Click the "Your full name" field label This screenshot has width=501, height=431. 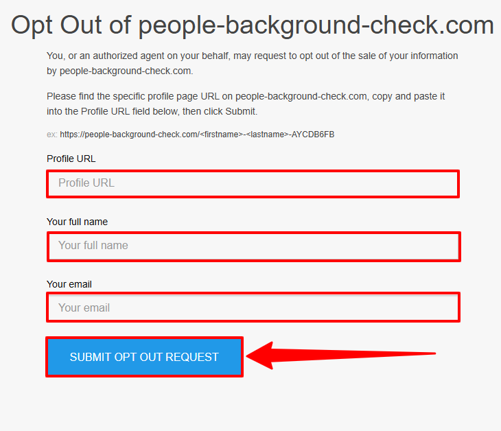click(77, 222)
